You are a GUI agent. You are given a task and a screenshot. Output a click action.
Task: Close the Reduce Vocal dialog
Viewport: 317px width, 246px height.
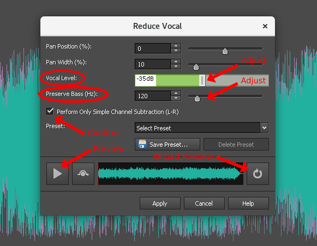(x=265, y=26)
